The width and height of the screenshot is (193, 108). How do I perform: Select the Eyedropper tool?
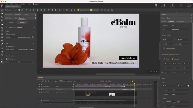[x=2, y=44]
